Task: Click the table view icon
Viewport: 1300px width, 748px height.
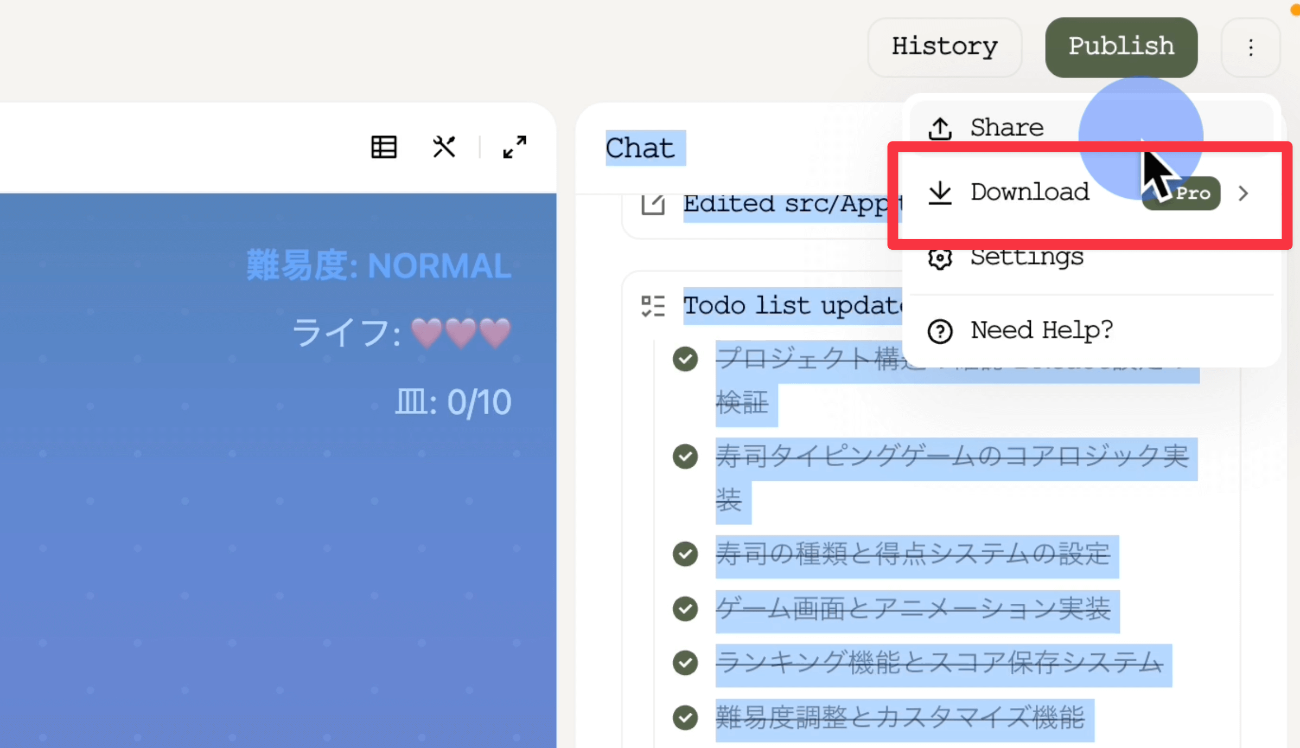Action: [384, 147]
